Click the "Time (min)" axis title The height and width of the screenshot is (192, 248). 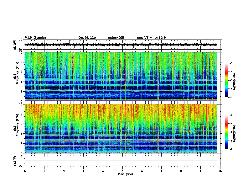pyautogui.click(x=125, y=174)
